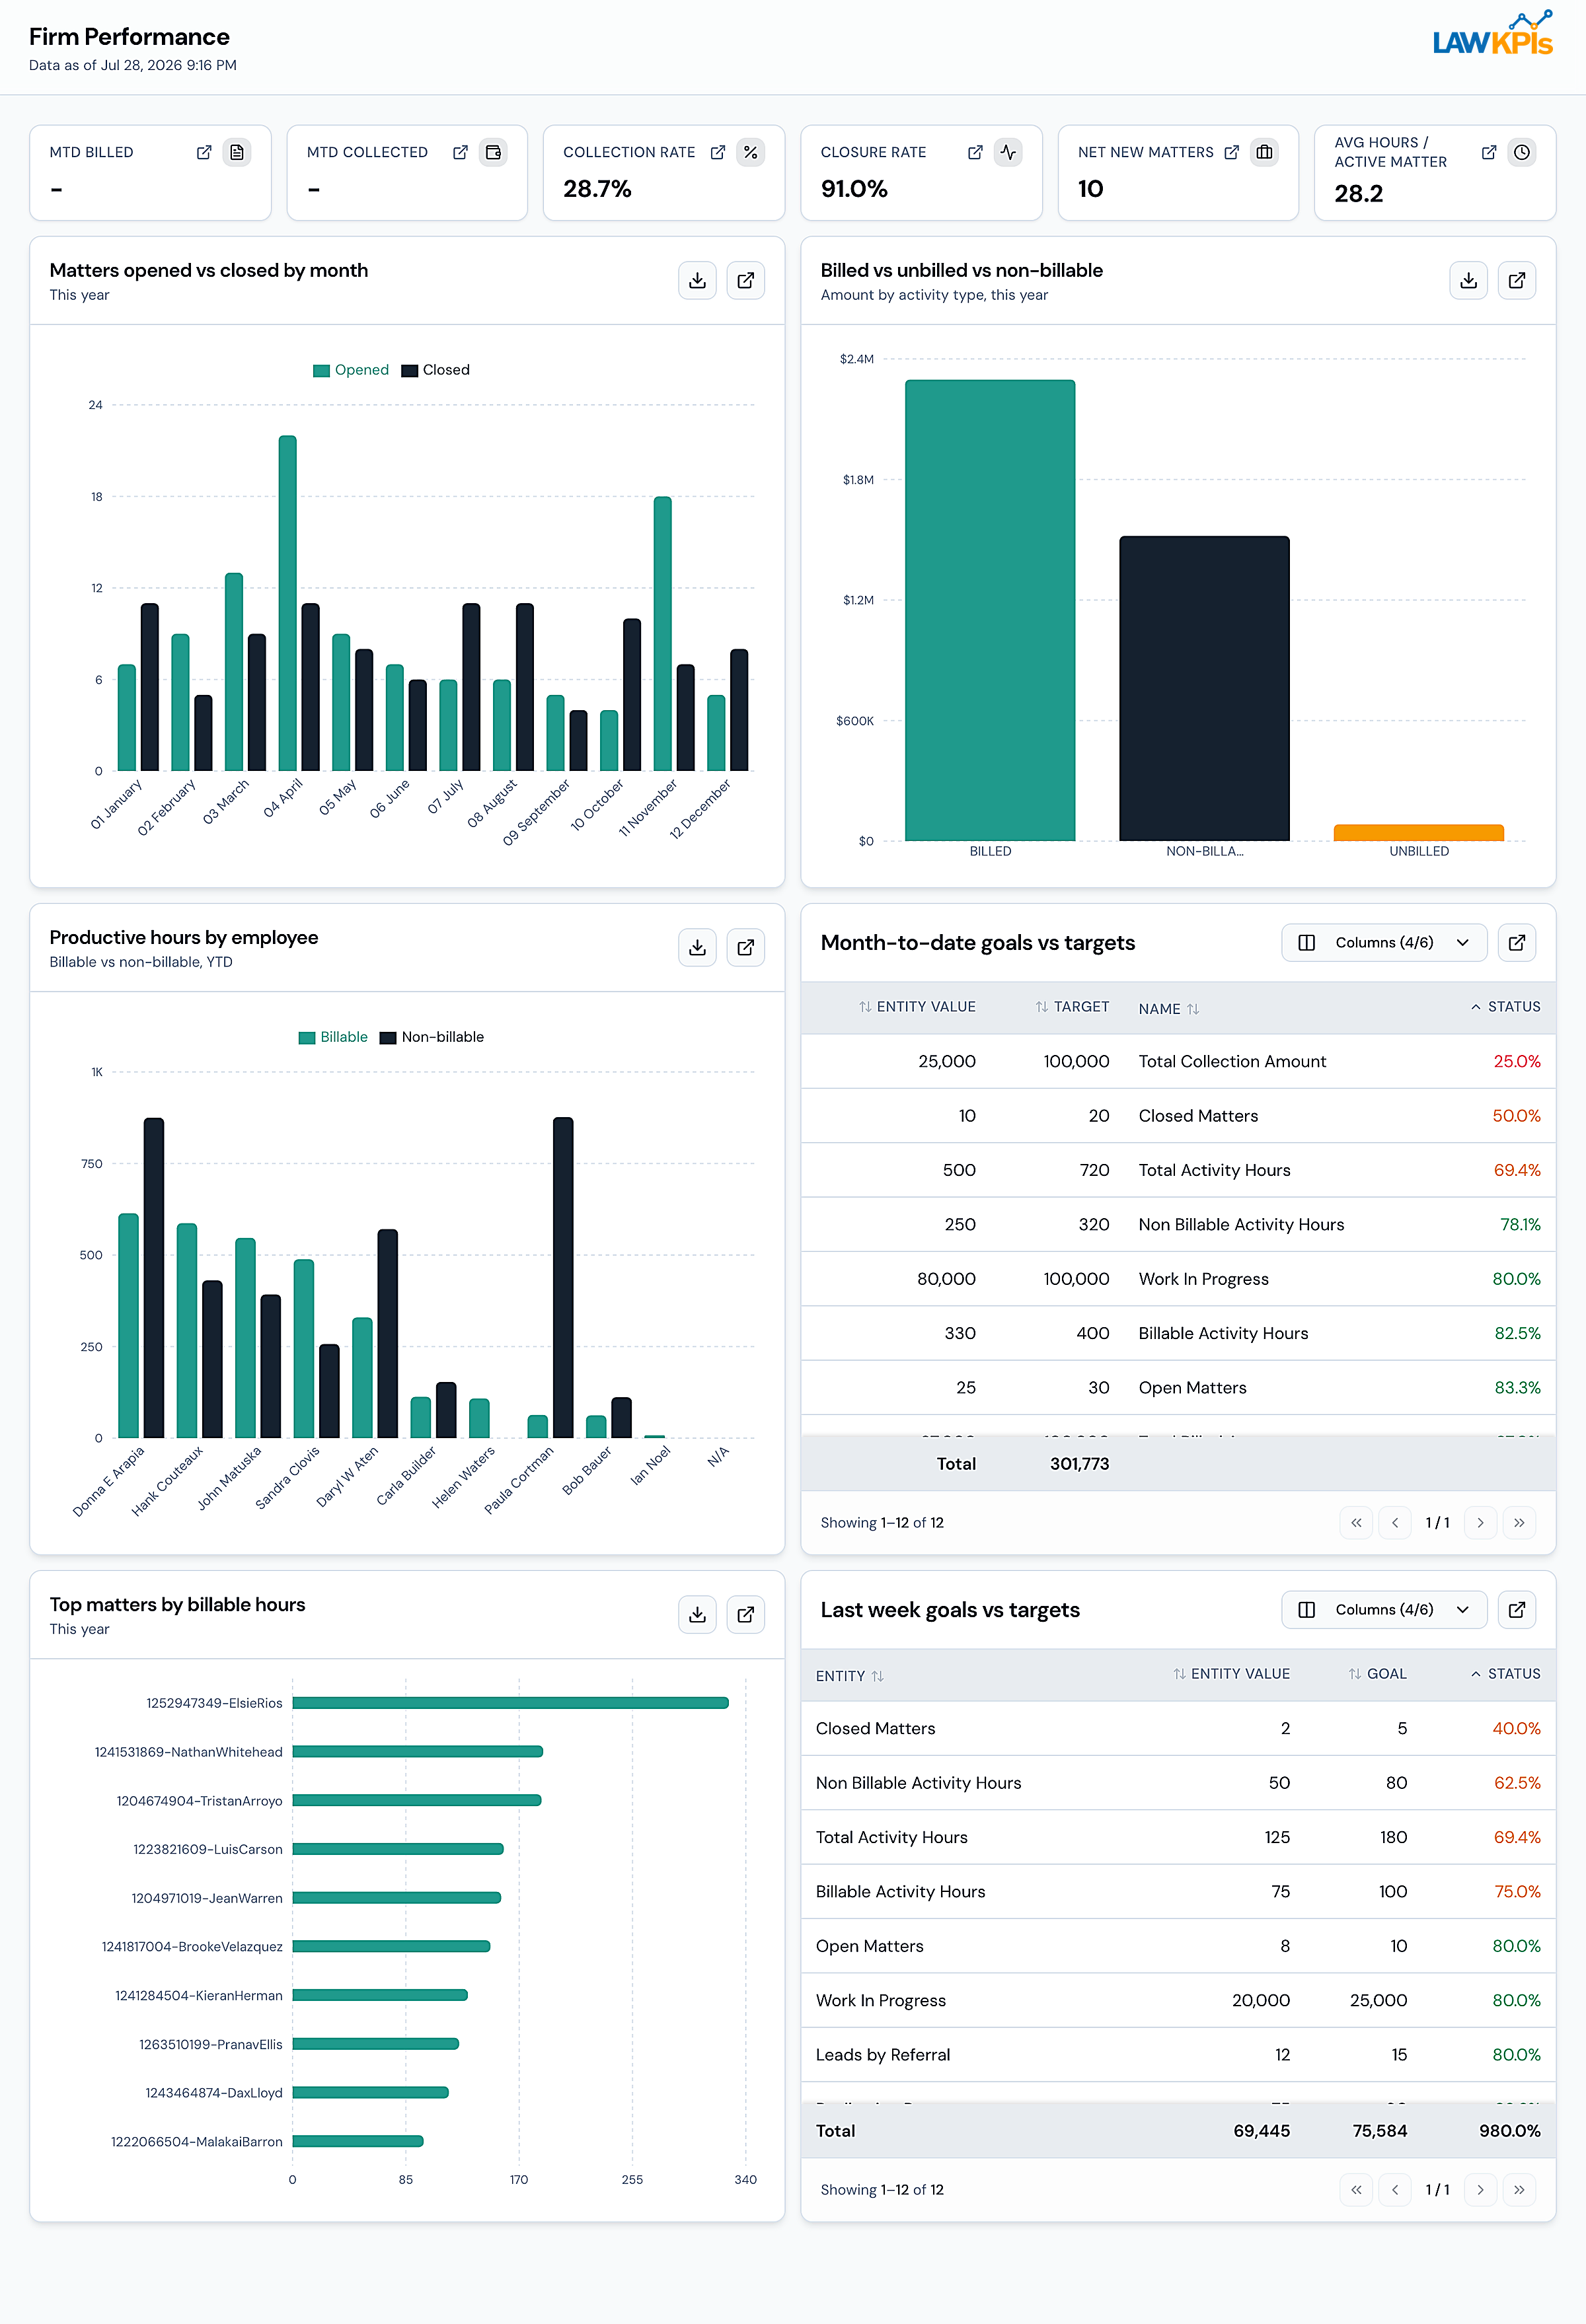This screenshot has height=2324, width=1586.
Task: Click the LawKPIs logo
Action: [1492, 33]
